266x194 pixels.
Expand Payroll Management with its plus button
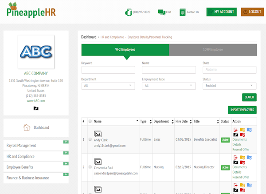coord(66,142)
